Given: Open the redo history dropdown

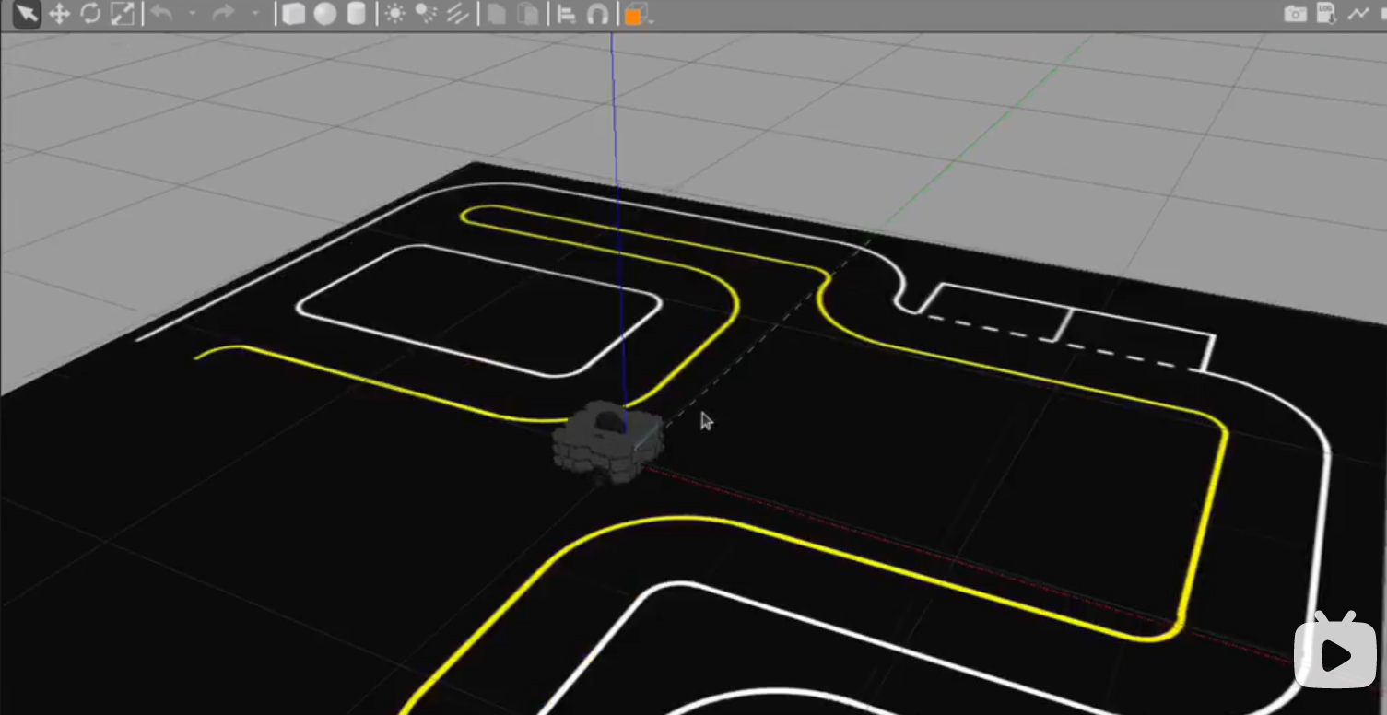Looking at the screenshot, I should [254, 14].
